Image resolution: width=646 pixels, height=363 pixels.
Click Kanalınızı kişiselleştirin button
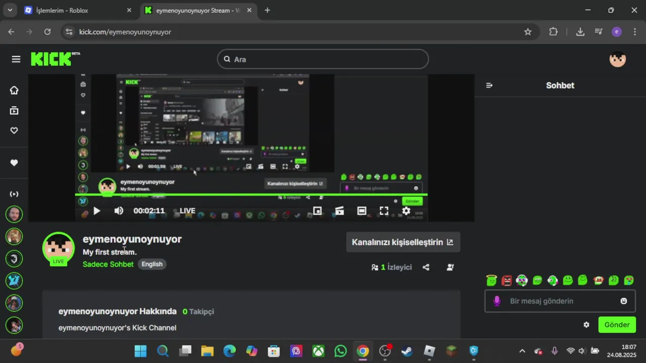(x=403, y=242)
